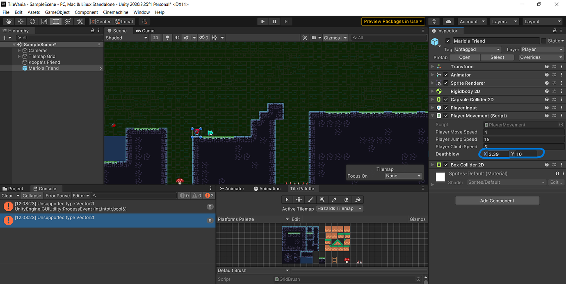Image resolution: width=566 pixels, height=284 pixels.
Task: Click the Sprites-Default material color swatch
Action: pyautogui.click(x=440, y=177)
